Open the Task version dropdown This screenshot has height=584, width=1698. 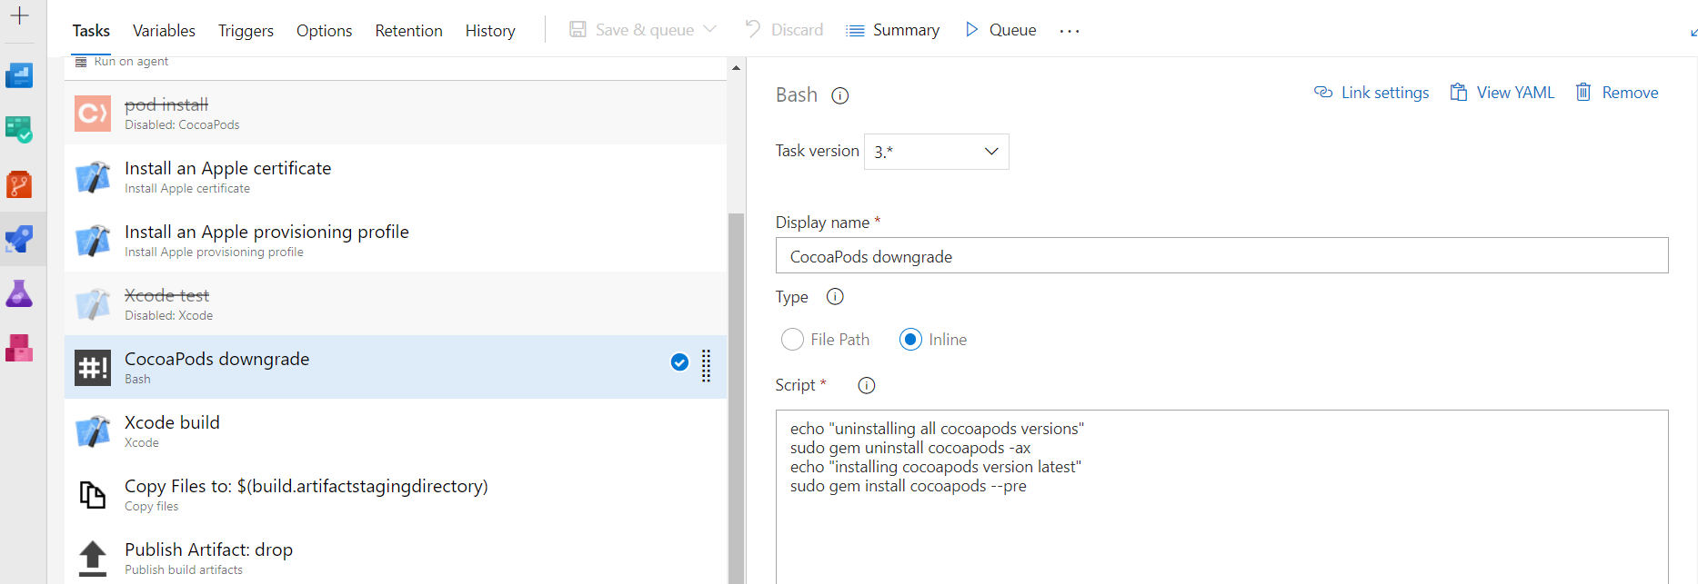click(936, 152)
